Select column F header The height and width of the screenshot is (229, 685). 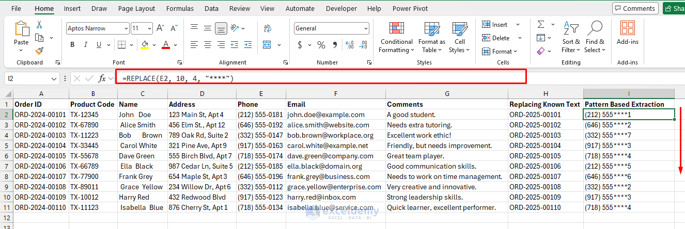336,94
